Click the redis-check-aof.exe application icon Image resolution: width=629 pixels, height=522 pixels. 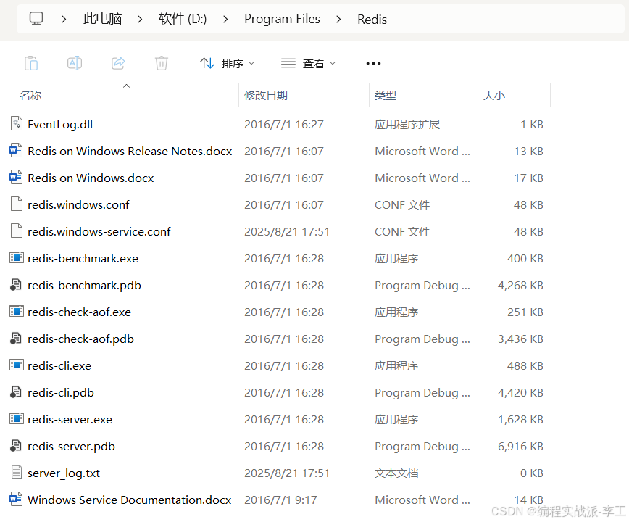tap(17, 311)
